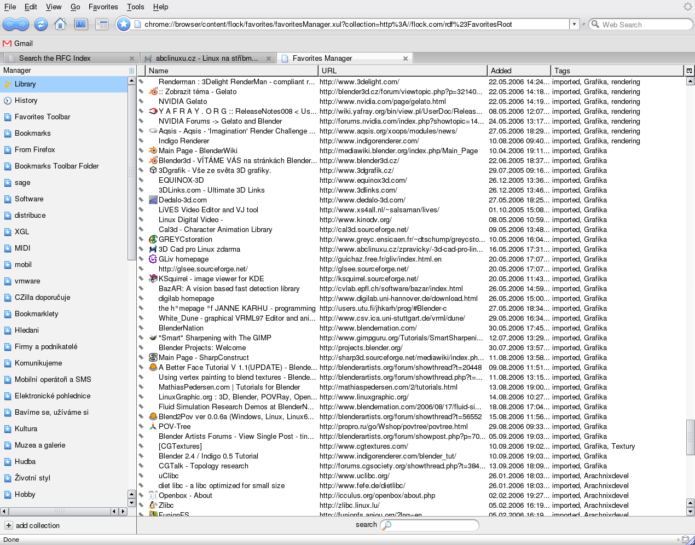The height and width of the screenshot is (545, 695).
Task: Reload the page with the refresh icon
Action: 40,24
